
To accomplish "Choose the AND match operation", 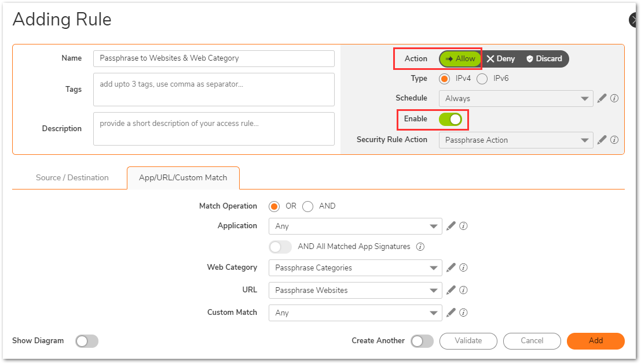I will 308,206.
